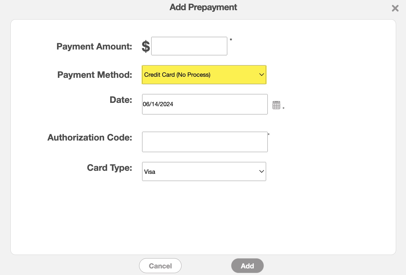The width and height of the screenshot is (406, 275).
Task: Close the Add Prepayment dialog
Action: click(395, 8)
